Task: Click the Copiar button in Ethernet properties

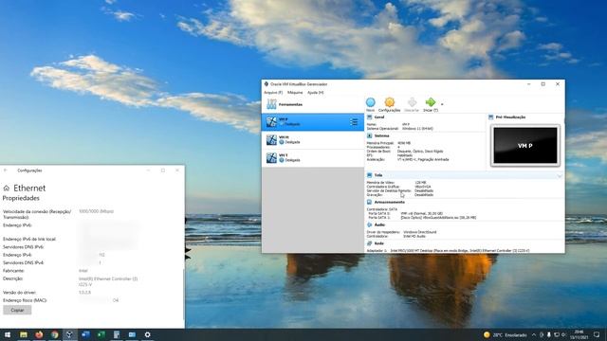Action: coord(17,310)
